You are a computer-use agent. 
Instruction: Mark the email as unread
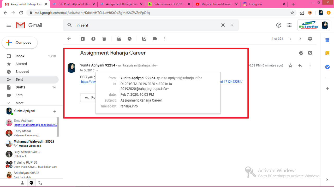pyautogui.click(x=119, y=39)
